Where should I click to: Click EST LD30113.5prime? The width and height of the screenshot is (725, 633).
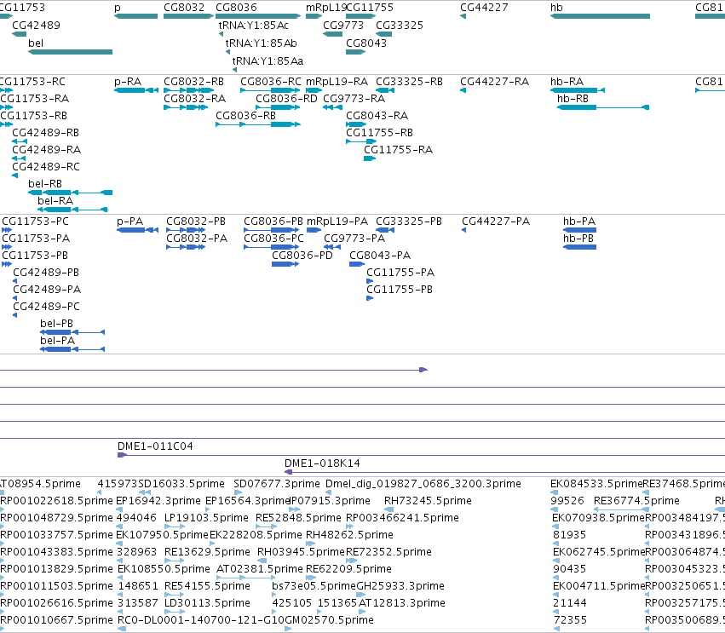207,603
